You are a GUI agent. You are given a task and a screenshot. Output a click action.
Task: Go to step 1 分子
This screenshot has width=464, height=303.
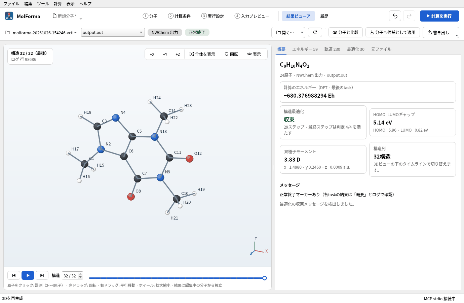(x=150, y=16)
